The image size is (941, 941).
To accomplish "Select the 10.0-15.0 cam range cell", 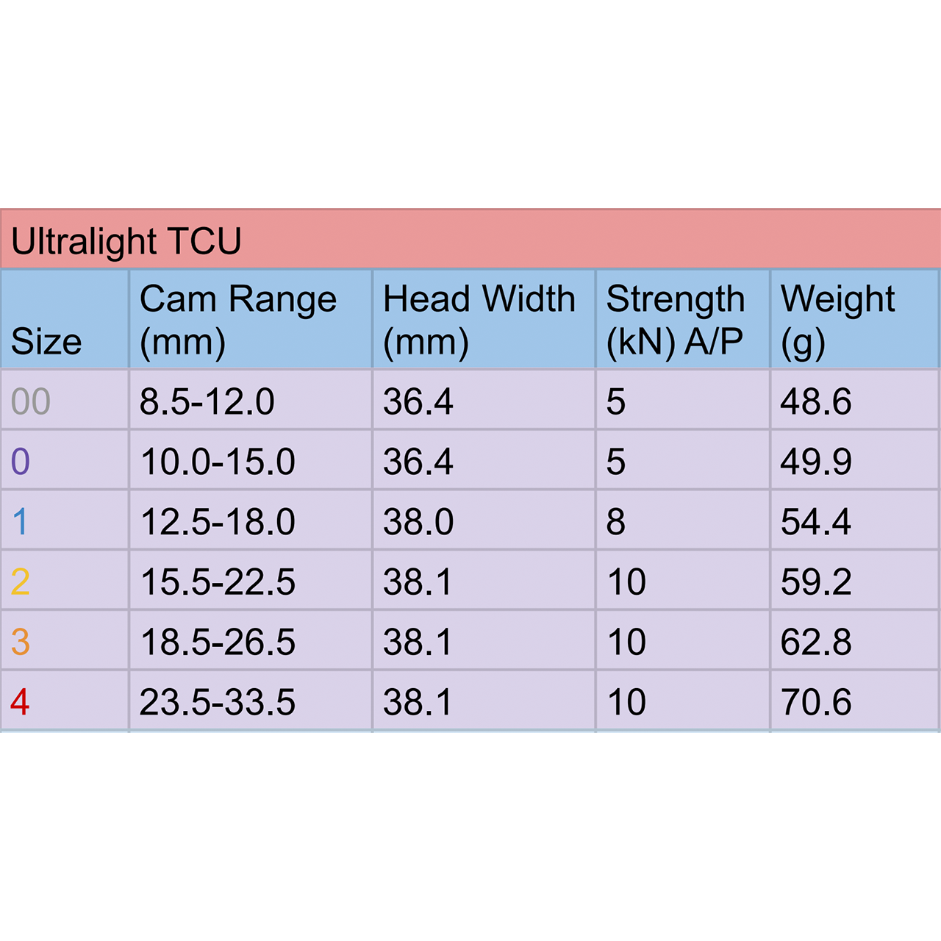I will [218, 462].
